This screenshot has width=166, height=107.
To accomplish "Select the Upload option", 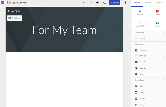I will [x=157, y=24].
